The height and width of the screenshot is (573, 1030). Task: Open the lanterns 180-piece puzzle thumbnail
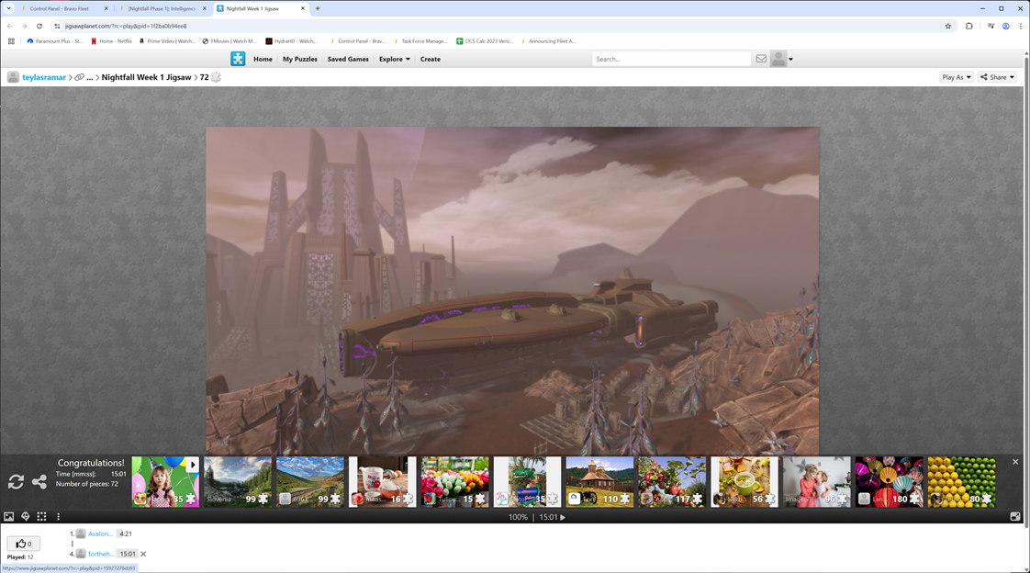coord(889,482)
